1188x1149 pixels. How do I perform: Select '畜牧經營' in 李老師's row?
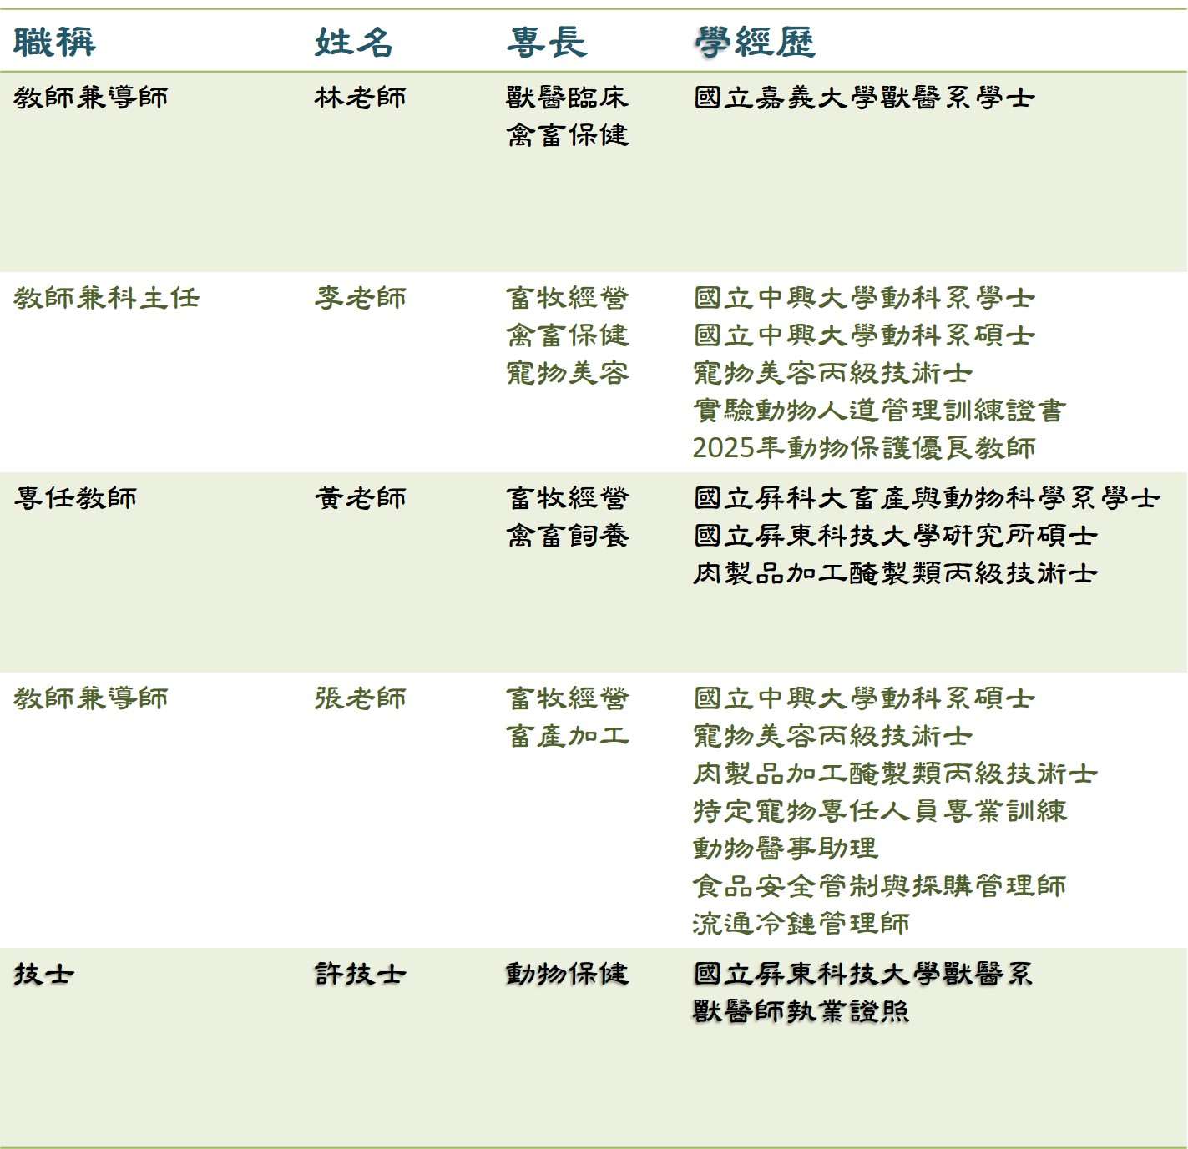point(567,298)
